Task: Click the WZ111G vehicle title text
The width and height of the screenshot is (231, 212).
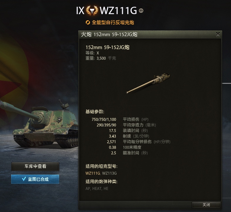Action: [118, 11]
